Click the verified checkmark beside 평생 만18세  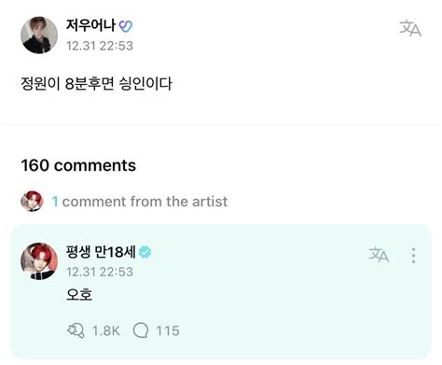(145, 252)
